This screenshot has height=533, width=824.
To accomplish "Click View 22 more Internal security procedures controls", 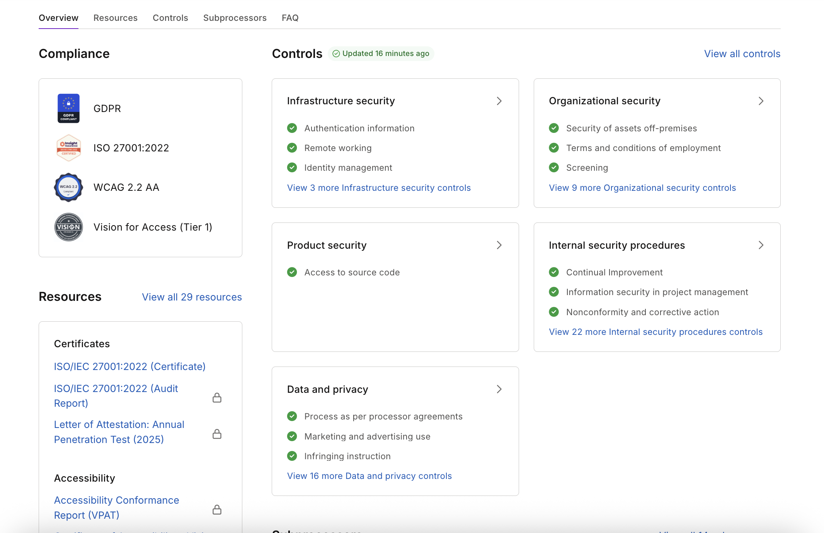I will click(655, 332).
